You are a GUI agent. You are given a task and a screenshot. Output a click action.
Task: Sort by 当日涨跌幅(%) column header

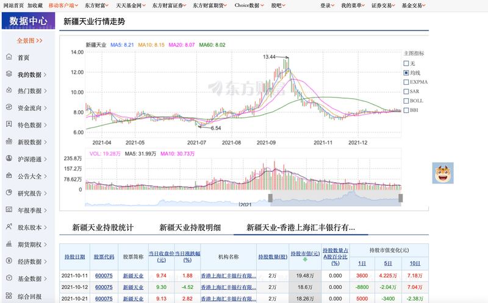tap(187, 257)
